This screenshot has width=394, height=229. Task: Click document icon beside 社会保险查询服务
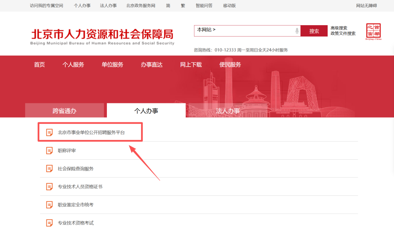coord(50,169)
